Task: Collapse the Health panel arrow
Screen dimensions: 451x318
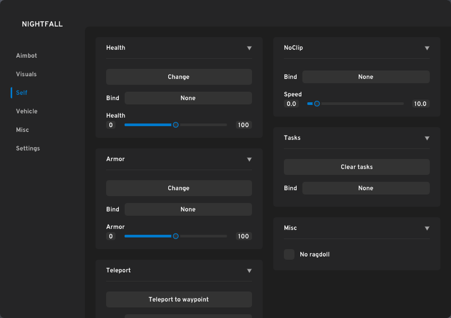Action: tap(249, 48)
